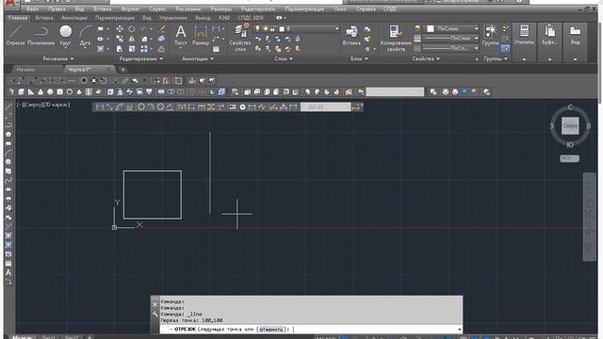Image resolution: width=603 pixels, height=339 pixels.
Task: Select the Отрезок line tool
Action: click(x=15, y=36)
